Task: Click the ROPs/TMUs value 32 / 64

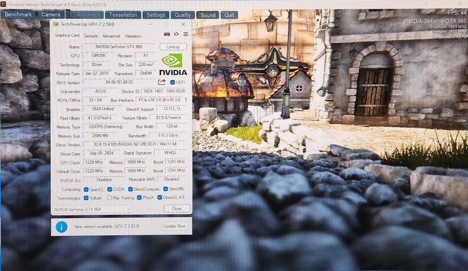Action: pos(95,100)
